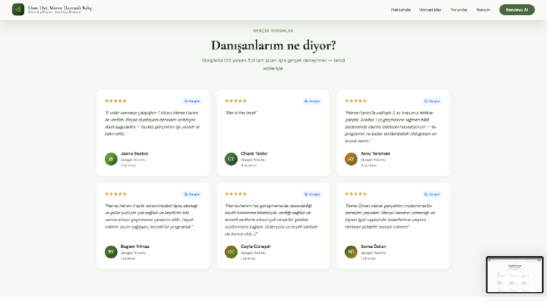Click the reviewer name Begüm Yılmaz

[135, 247]
